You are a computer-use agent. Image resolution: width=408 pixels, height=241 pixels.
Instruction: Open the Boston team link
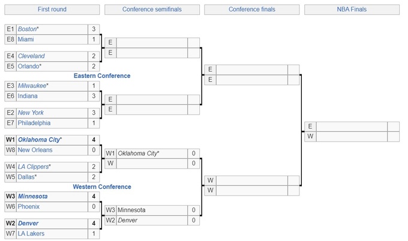tap(28, 29)
